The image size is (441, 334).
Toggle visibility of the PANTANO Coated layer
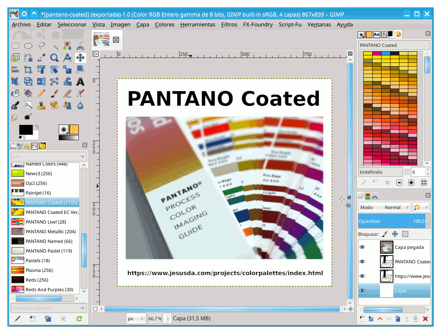pyautogui.click(x=362, y=261)
